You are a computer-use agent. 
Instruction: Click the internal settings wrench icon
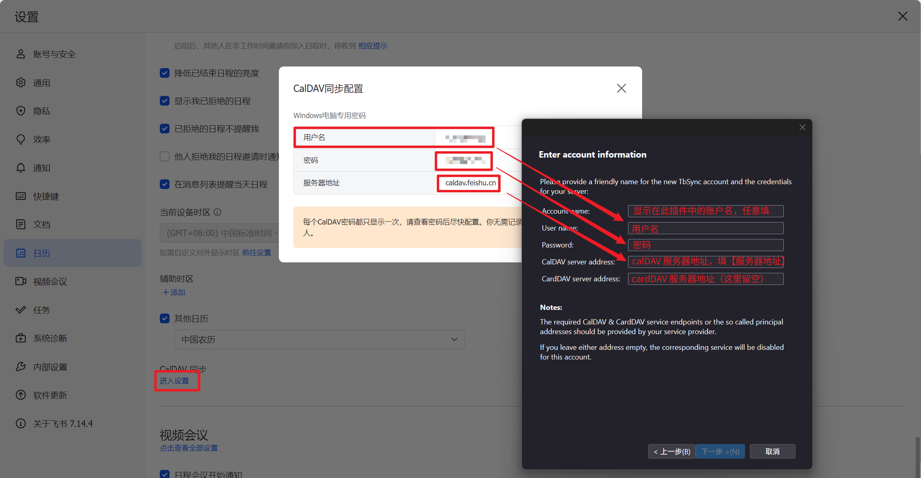pos(21,367)
